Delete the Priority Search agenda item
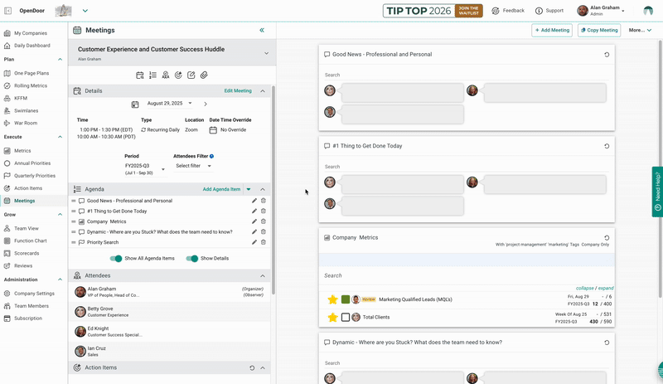This screenshot has height=384, width=663. (x=264, y=242)
